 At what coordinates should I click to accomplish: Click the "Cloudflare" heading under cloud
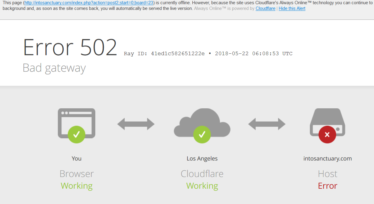[x=202, y=174]
